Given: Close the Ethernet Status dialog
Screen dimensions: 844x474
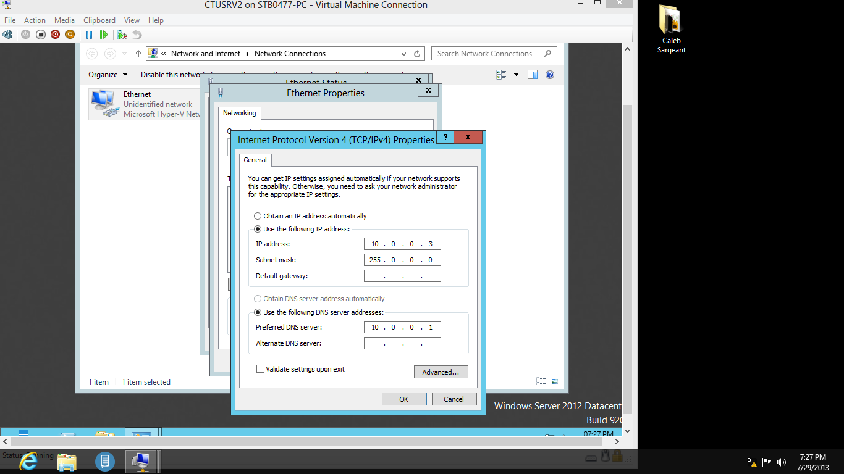Looking at the screenshot, I should coord(418,80).
